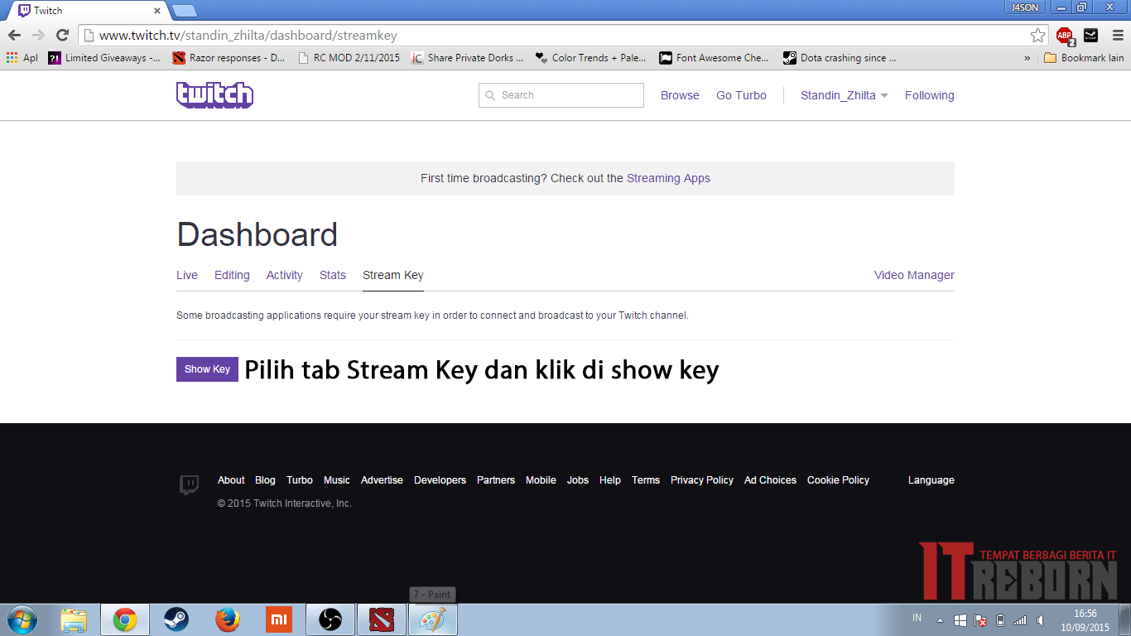Open Jobs footer link
The height and width of the screenshot is (636, 1131).
point(578,480)
